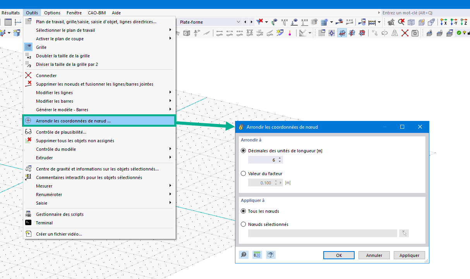
Task: Expand the Renuméroter submenu
Action: coord(100,195)
